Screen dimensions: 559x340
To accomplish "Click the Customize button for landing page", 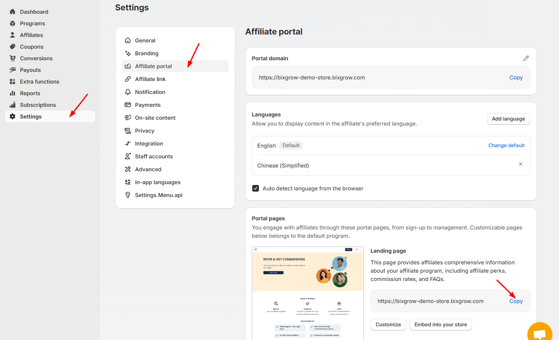I will pyautogui.click(x=388, y=325).
